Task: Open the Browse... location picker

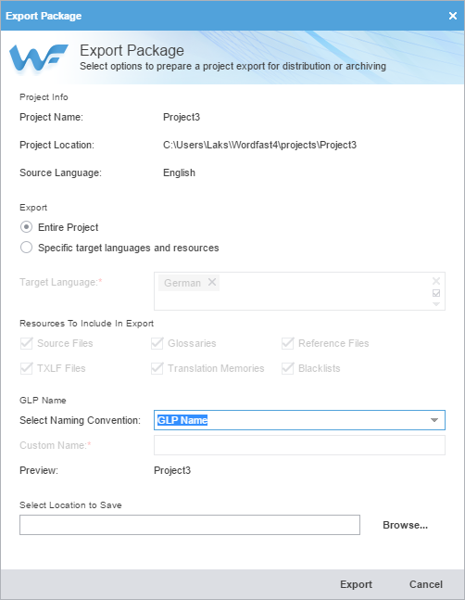Action: click(x=405, y=525)
